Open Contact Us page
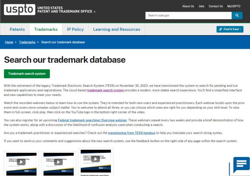Screen dimensions: 250x176 (x=216, y=6)
